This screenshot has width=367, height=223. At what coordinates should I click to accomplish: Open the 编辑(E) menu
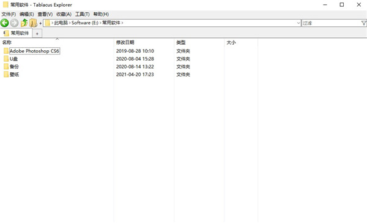27,14
